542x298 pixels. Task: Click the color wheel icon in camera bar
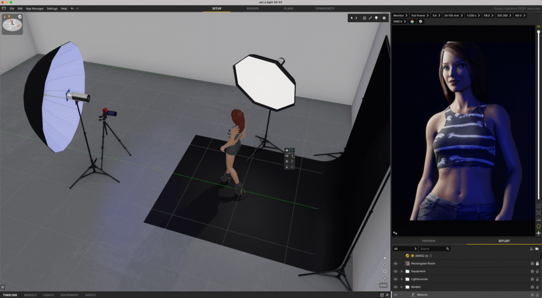tap(412, 22)
